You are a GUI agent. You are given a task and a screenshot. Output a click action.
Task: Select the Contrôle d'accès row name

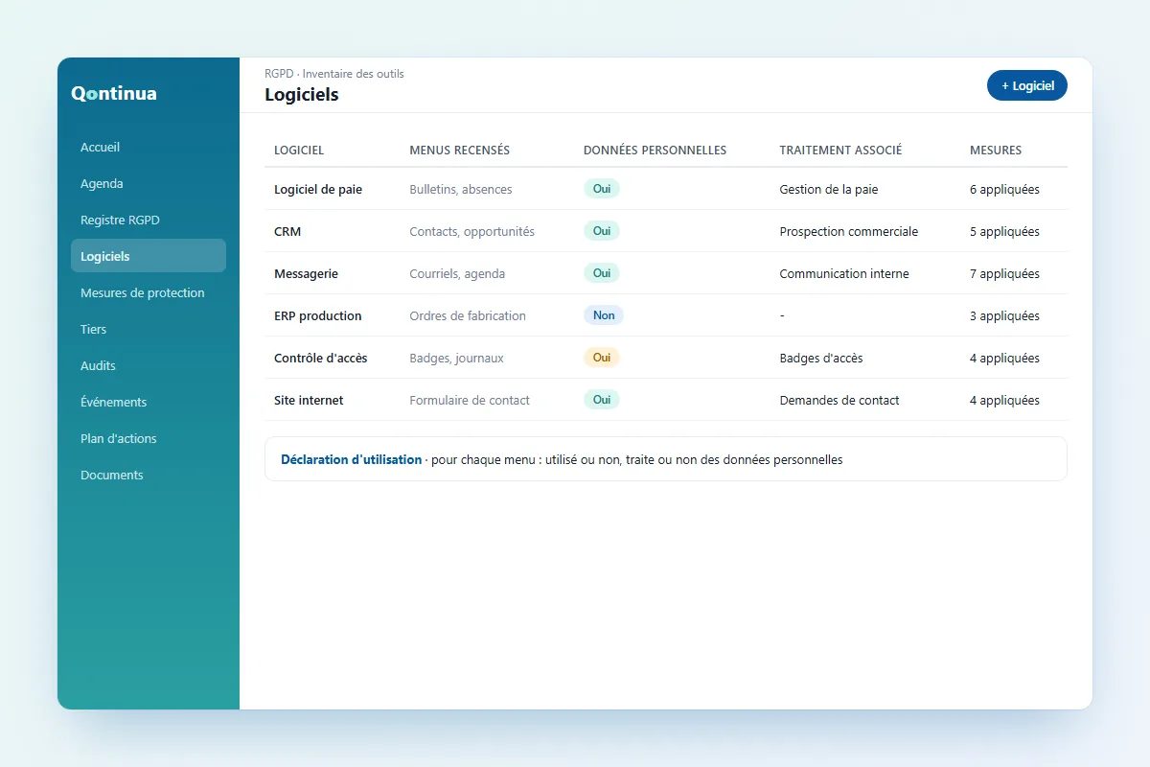click(321, 359)
